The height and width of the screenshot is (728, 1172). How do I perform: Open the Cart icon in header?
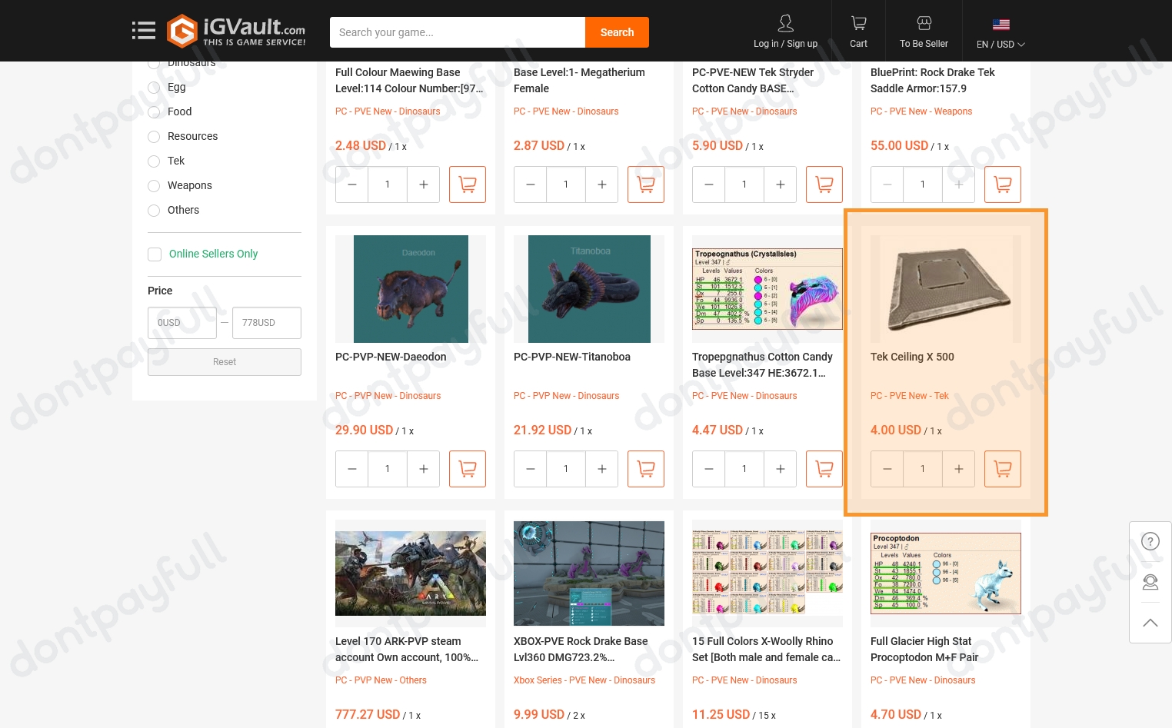858,32
